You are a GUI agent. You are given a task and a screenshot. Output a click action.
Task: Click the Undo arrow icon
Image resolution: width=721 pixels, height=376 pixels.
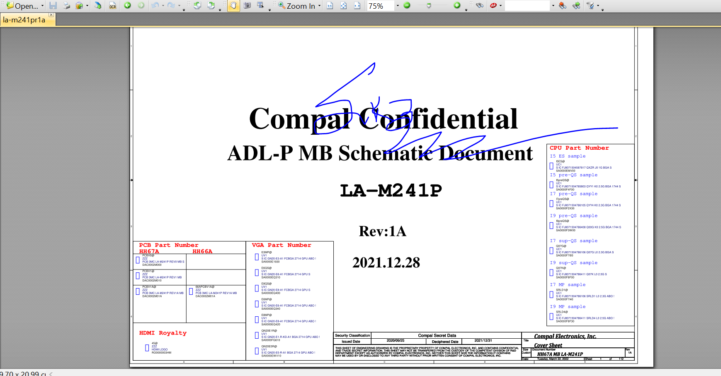155,6
